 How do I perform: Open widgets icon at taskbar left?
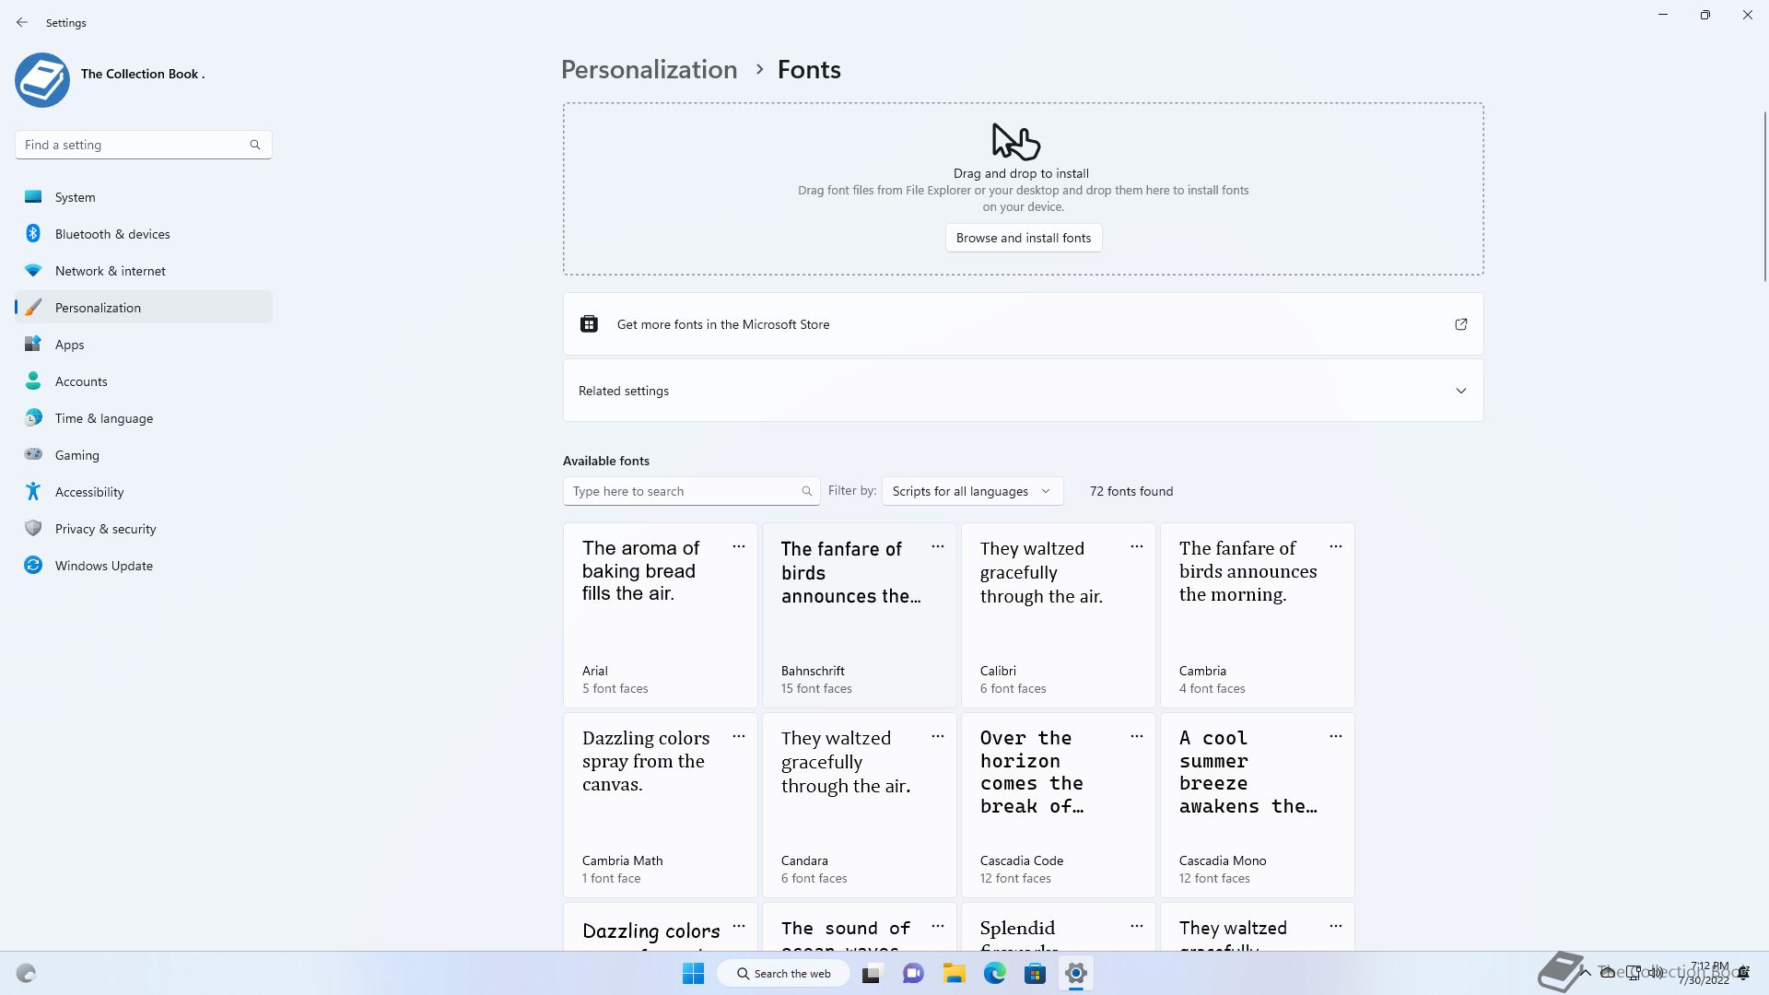coord(26,973)
